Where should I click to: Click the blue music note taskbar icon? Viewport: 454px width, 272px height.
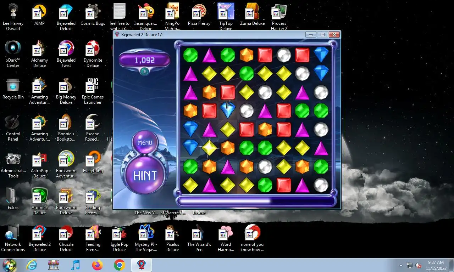[x=75, y=265]
